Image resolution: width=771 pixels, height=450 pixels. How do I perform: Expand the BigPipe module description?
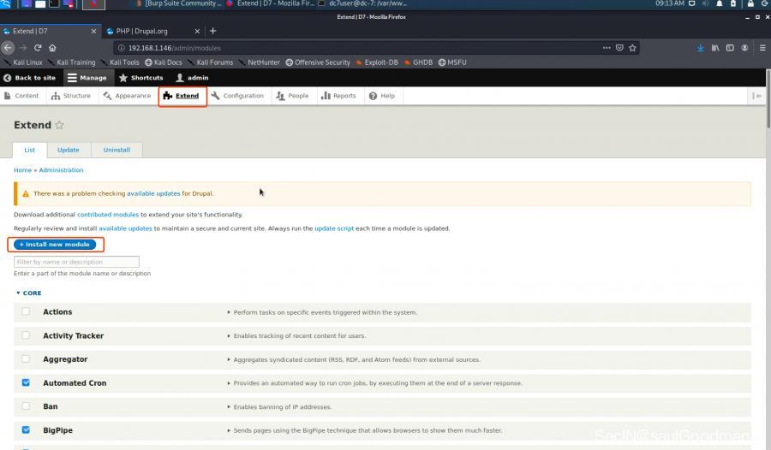[229, 430]
